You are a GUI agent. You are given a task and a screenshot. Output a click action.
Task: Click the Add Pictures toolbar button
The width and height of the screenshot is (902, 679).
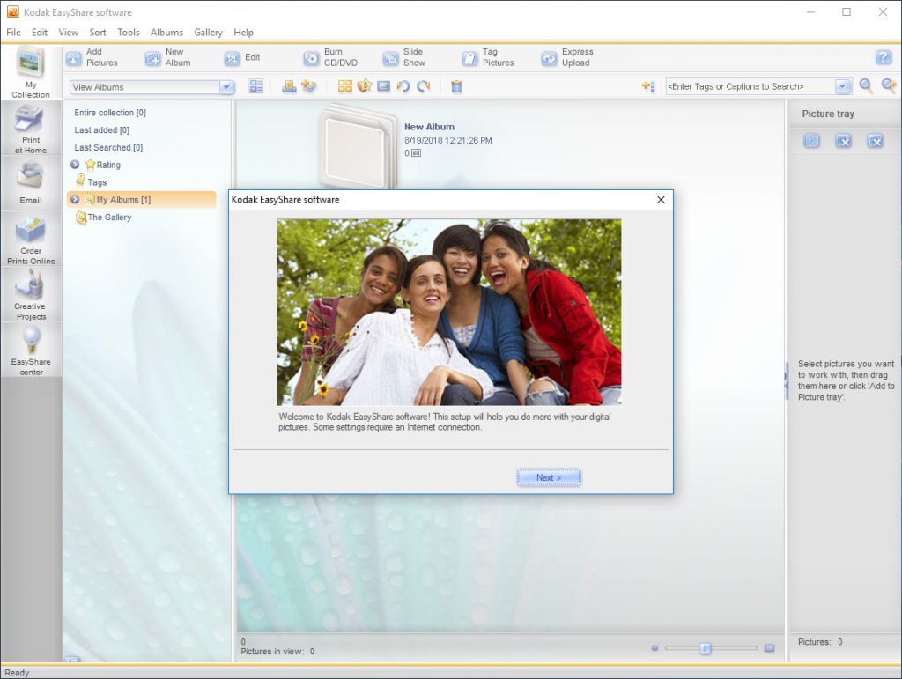click(x=92, y=57)
